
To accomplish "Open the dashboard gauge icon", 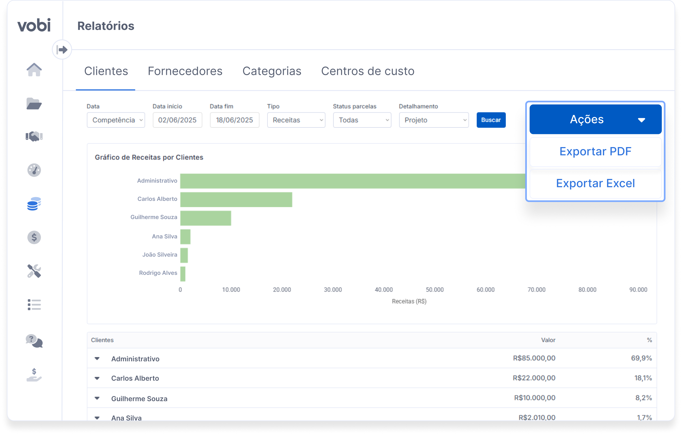I will (x=34, y=170).
